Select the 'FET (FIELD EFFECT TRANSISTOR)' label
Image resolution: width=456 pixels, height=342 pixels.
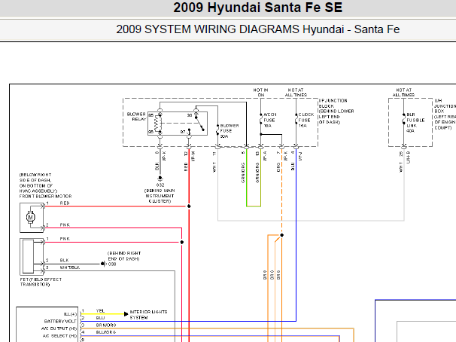[x=41, y=282]
